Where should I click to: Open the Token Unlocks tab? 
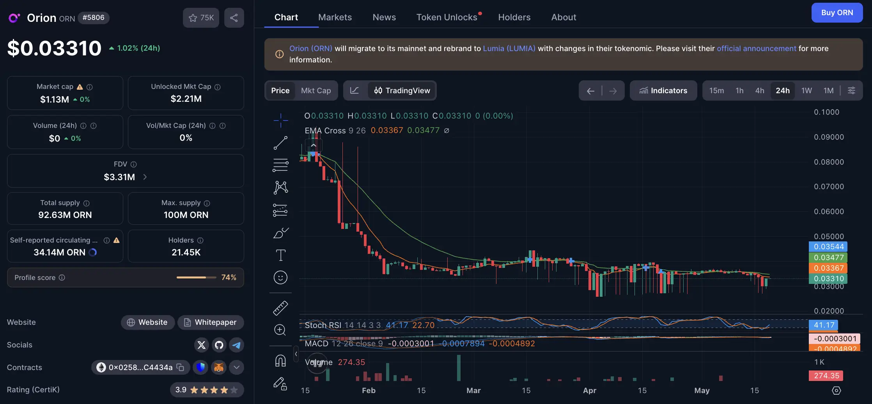click(447, 17)
